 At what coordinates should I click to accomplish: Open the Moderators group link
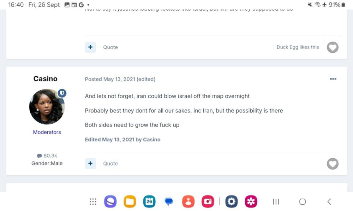pyautogui.click(x=47, y=132)
